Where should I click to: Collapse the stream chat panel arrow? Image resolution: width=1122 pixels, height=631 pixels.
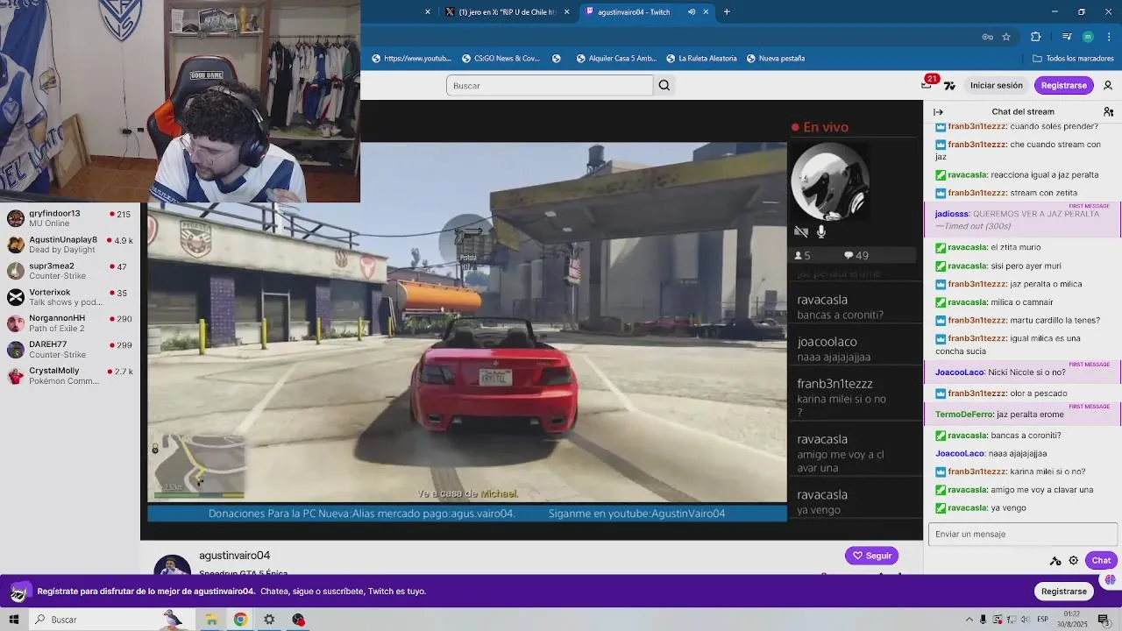pyautogui.click(x=938, y=111)
